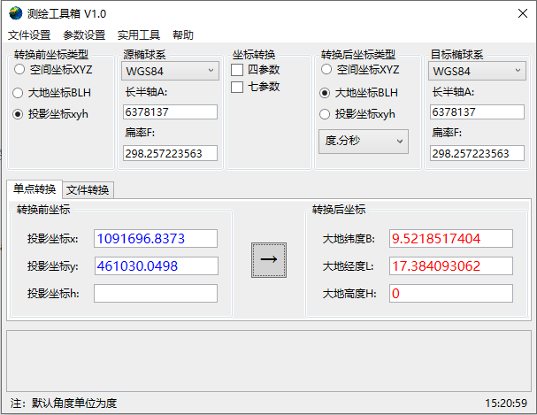Viewport: 537px width, 415px height.
Task: Click the target 长半轴A field 6378137
Action: (477, 112)
